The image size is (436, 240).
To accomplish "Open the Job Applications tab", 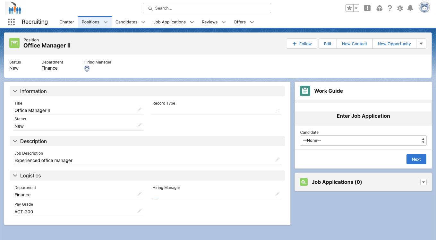I will tap(169, 22).
